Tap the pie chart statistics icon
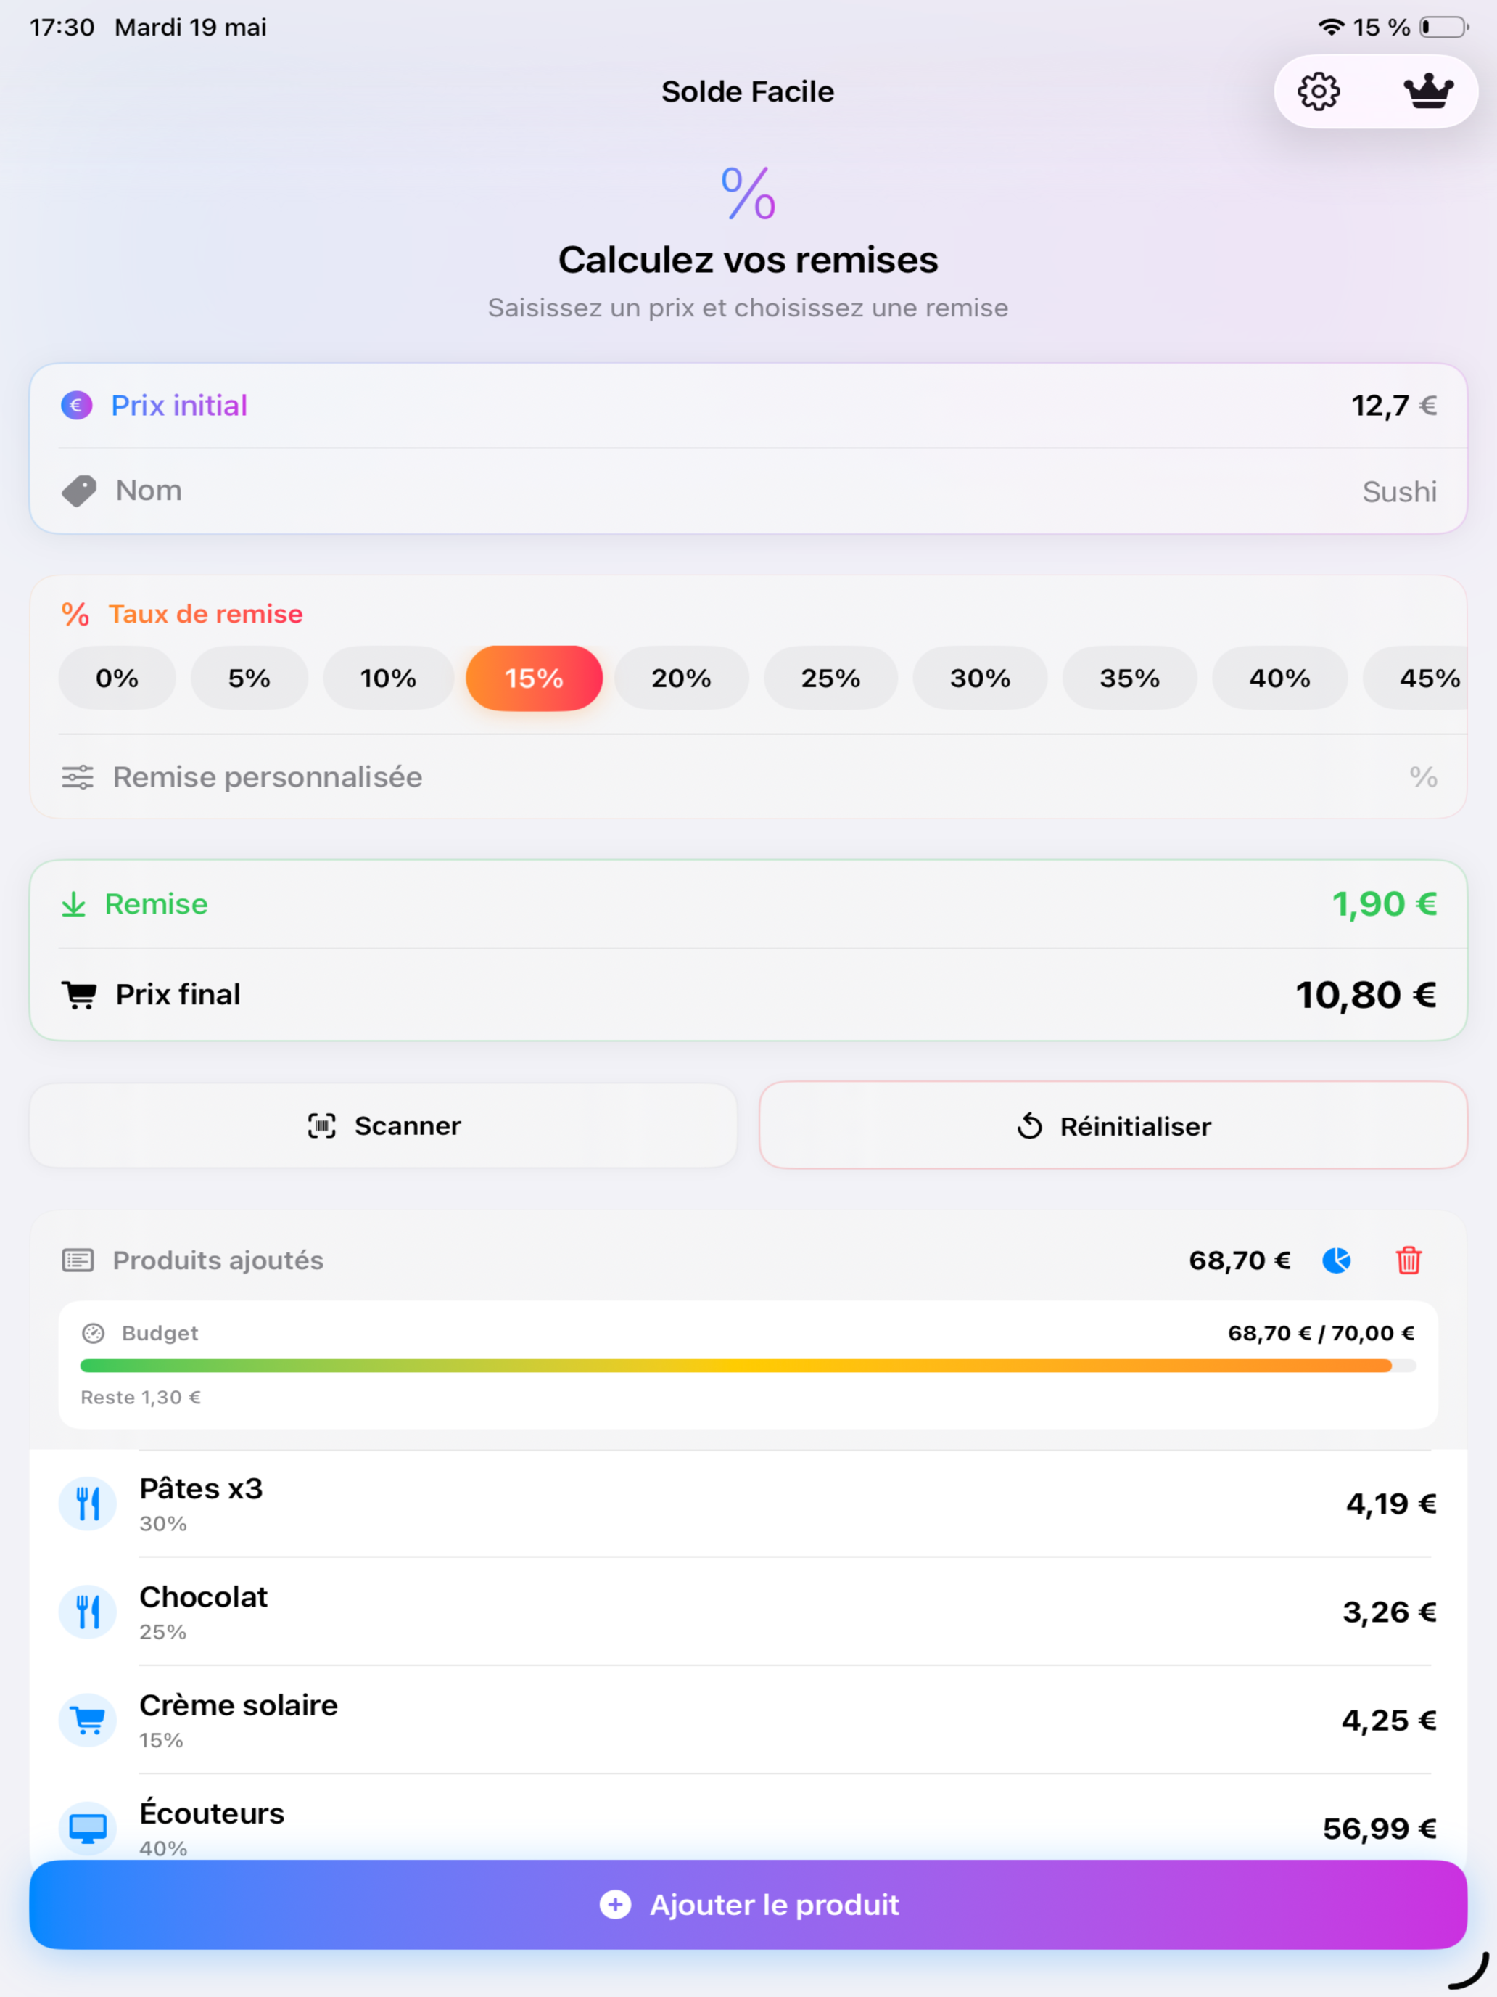This screenshot has width=1497, height=1997. 1337,1260
